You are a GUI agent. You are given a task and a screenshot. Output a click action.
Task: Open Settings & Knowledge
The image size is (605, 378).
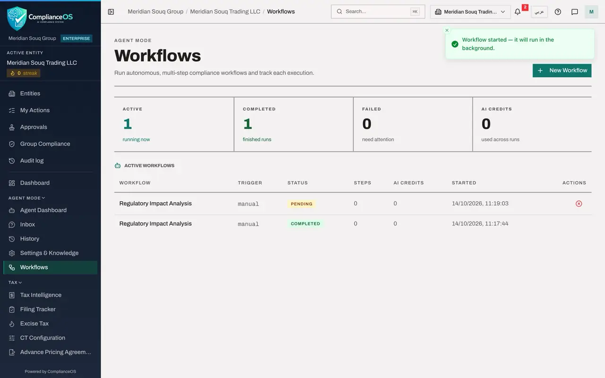(x=50, y=253)
